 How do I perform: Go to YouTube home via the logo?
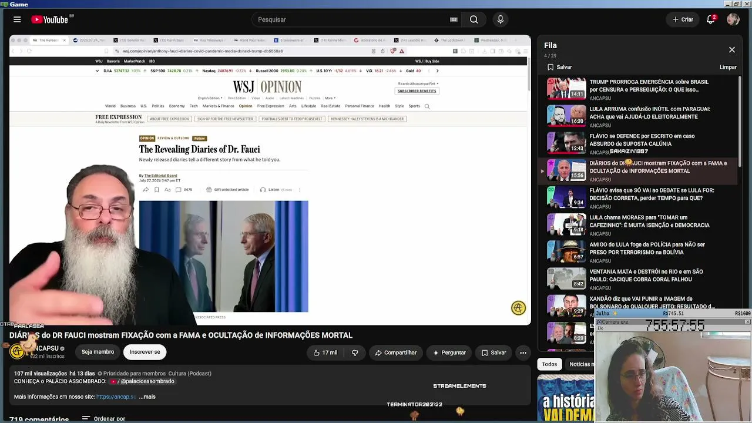click(49, 19)
